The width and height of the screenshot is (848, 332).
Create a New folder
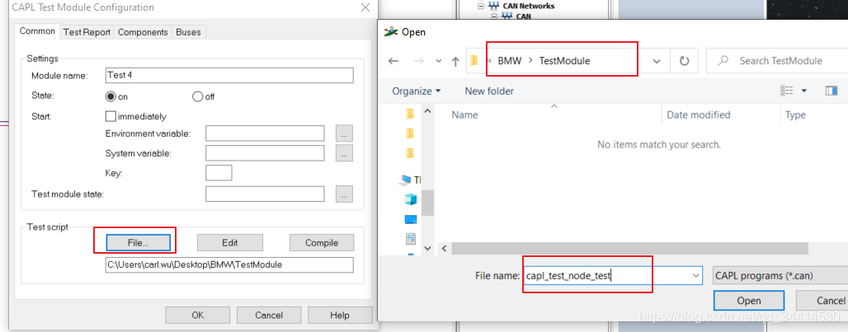coord(489,91)
